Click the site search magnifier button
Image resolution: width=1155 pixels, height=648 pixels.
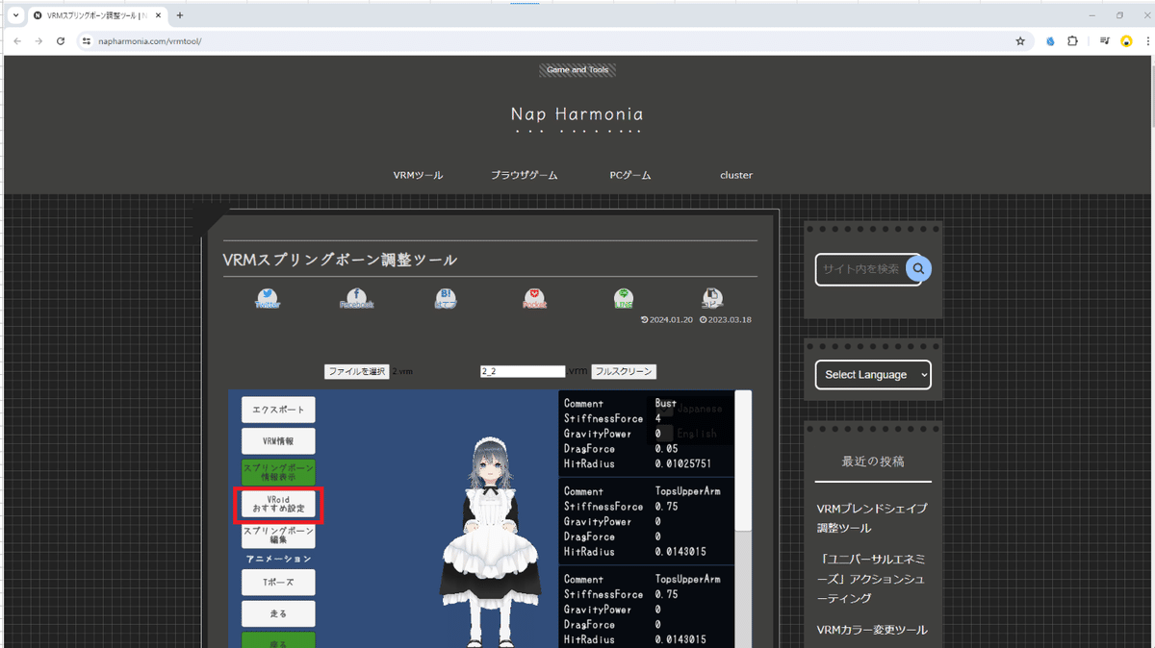coord(918,269)
